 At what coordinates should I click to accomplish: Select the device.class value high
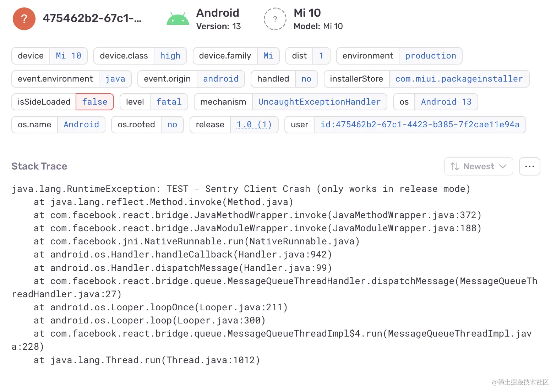coord(170,56)
